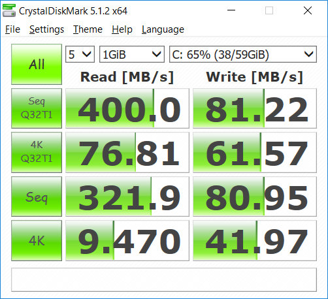Open the test size dropdown showing 1GiB
This screenshot has width=328, height=299.
click(132, 54)
